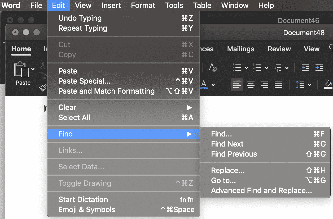Image resolution: width=333 pixels, height=219 pixels.
Task: Apply numbered list formatting
Action: (x=257, y=67)
